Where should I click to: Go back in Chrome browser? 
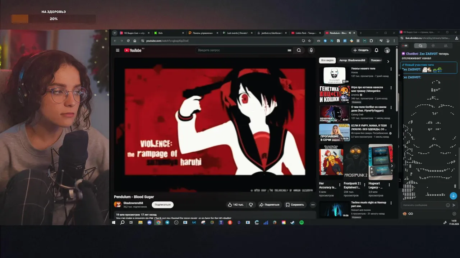115,41
